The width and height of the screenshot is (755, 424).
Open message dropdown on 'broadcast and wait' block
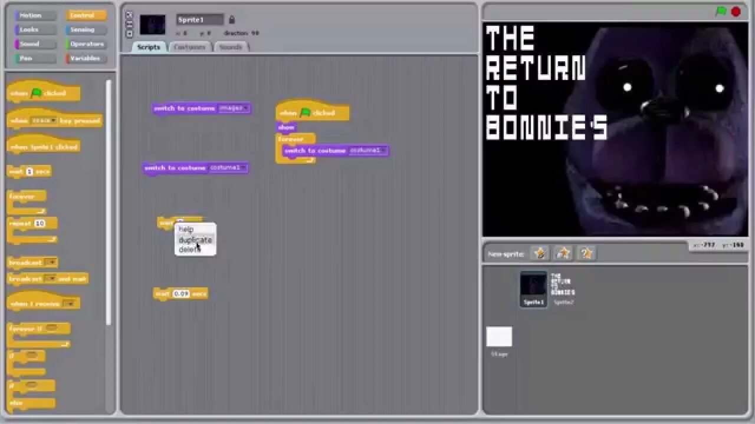pos(51,279)
